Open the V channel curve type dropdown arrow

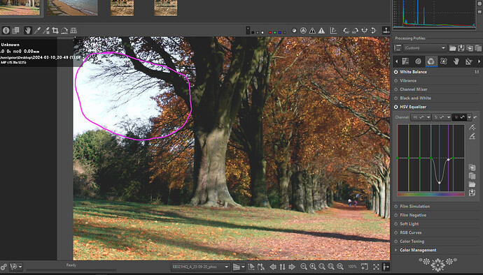[x=469, y=117]
